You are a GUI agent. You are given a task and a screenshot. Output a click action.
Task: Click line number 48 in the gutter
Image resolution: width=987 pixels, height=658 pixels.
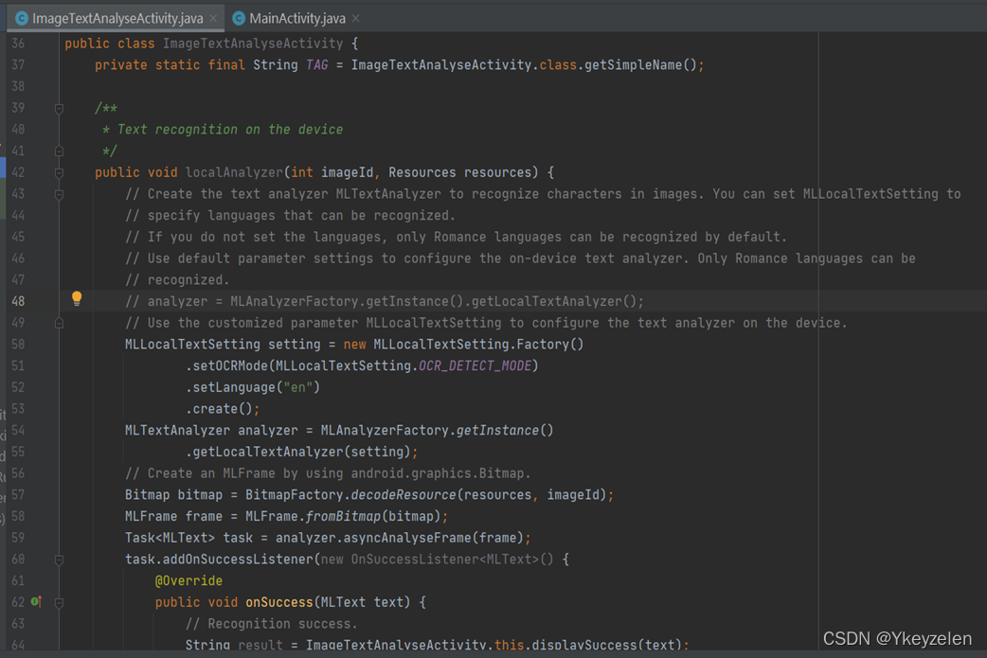(18, 301)
